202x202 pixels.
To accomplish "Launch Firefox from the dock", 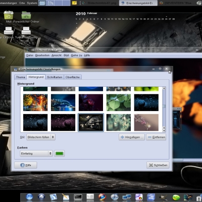I will pyautogui.click(x=103, y=197).
